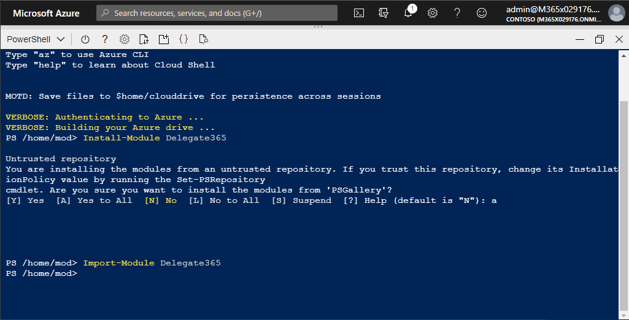Click the user avatar picture
The width and height of the screenshot is (629, 320).
[615, 13]
